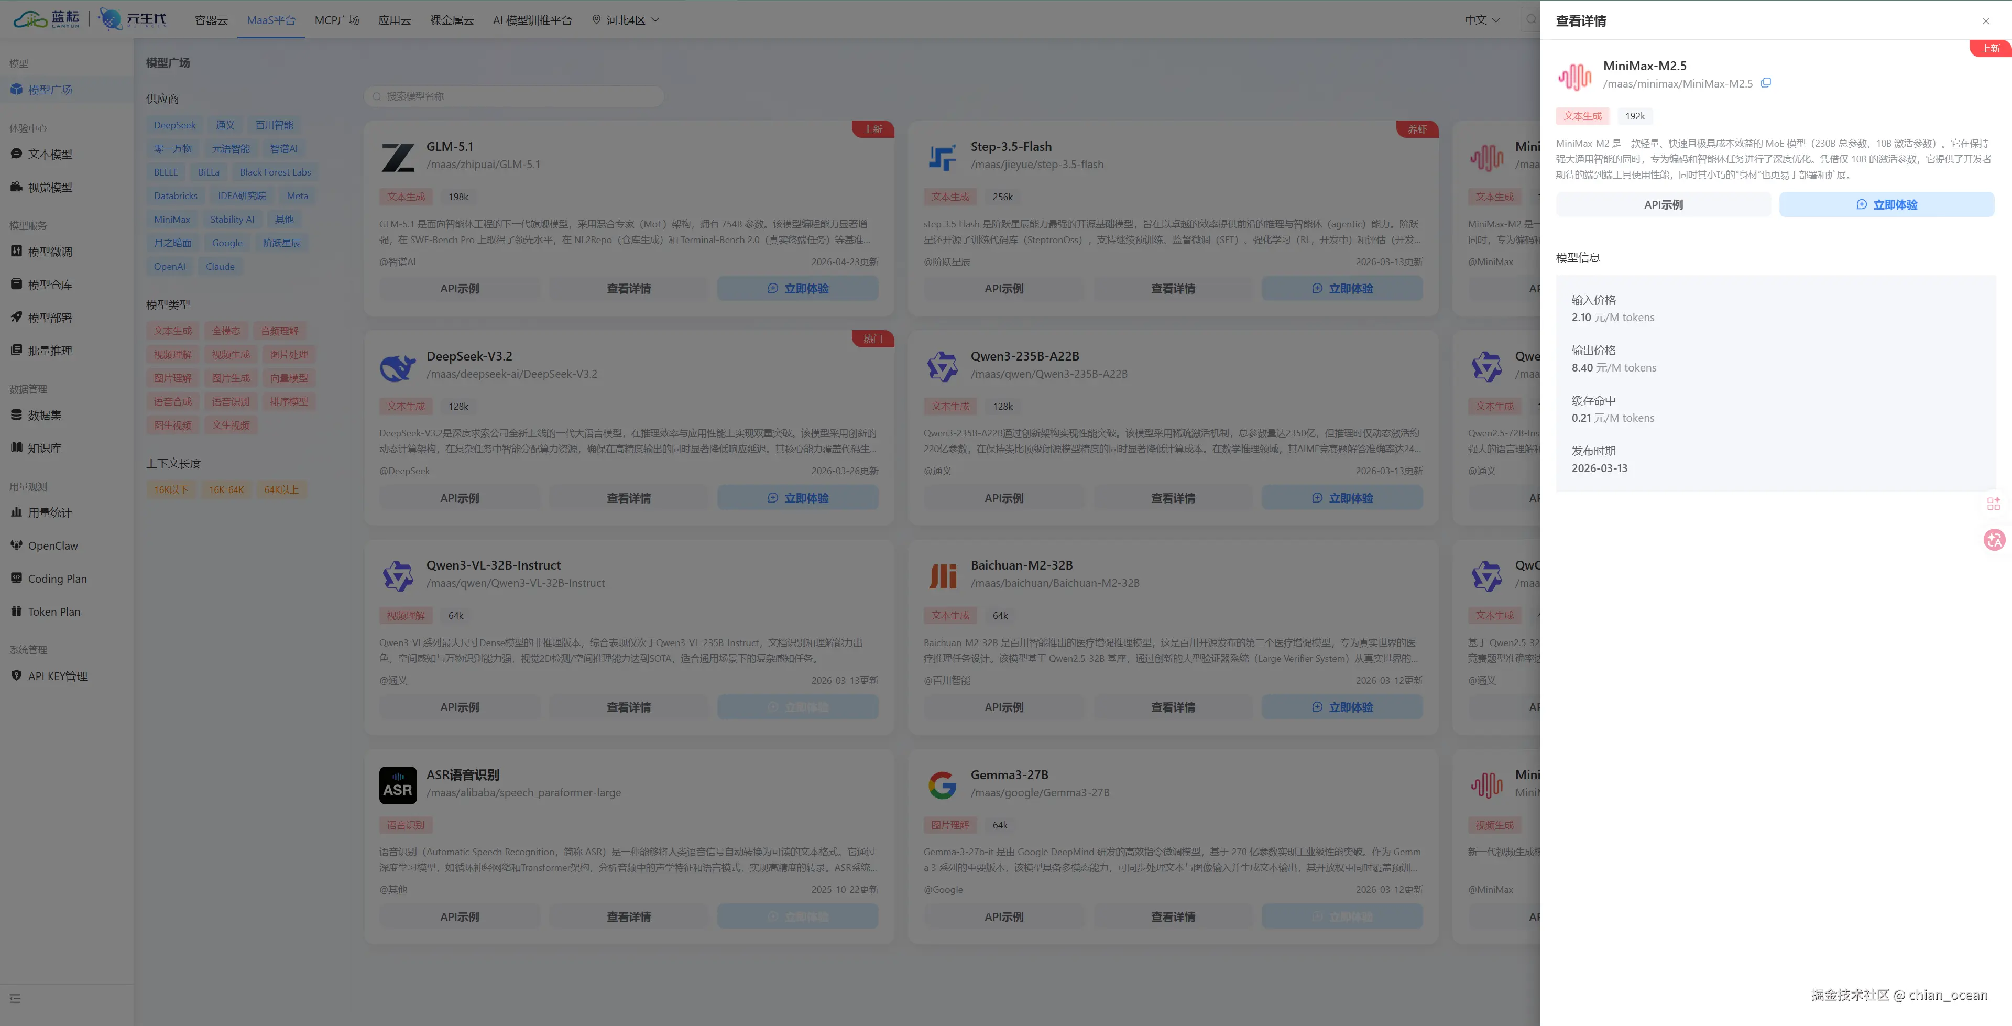Toggle the Claude provider filter
This screenshot has height=1026, width=2012.
click(220, 267)
